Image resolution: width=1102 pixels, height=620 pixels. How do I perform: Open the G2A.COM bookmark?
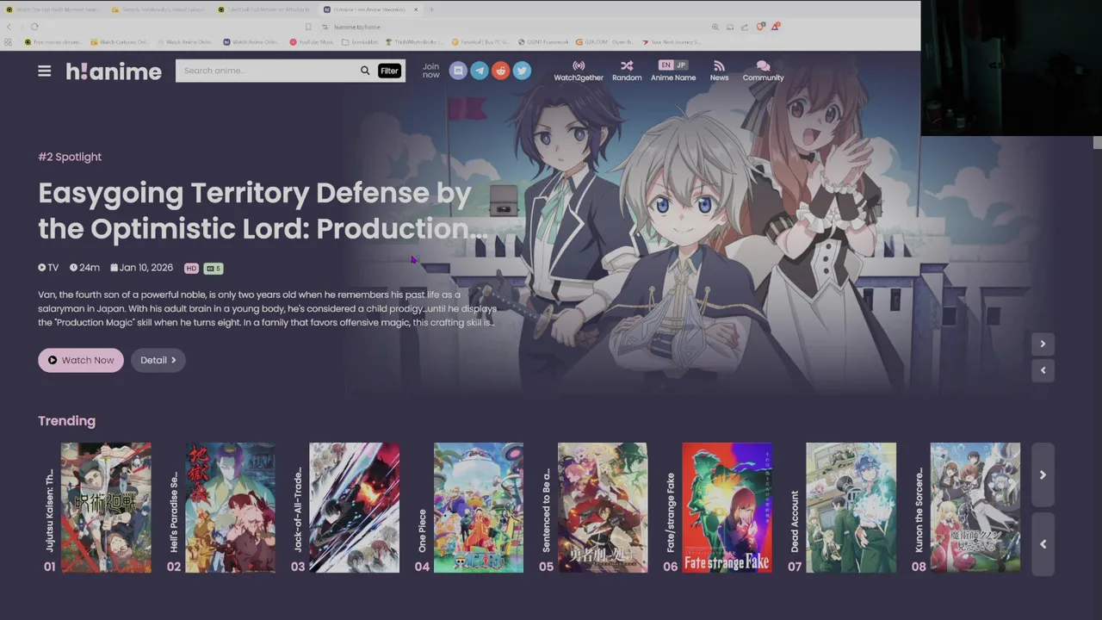(x=605, y=41)
